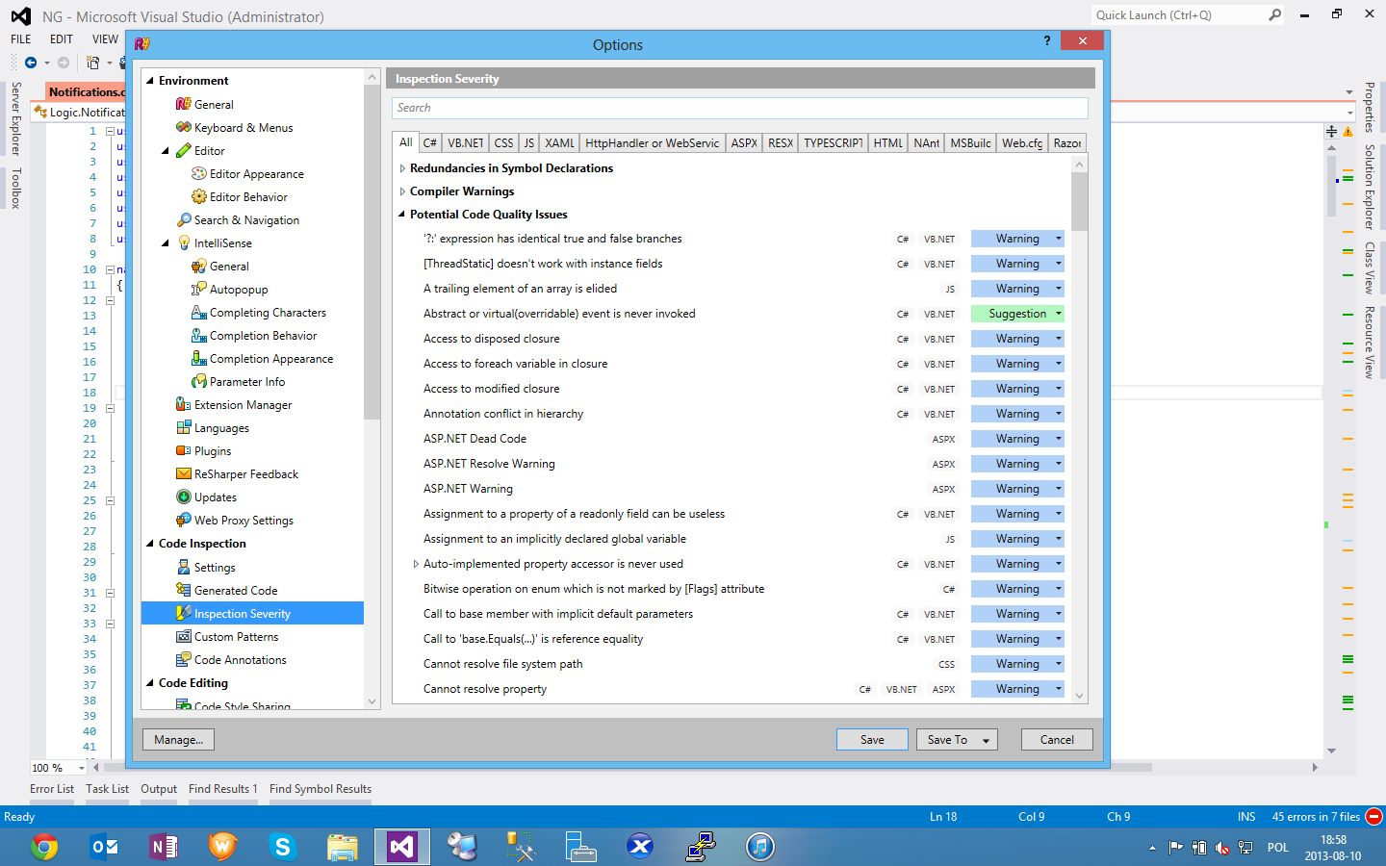Switch to the Razor tab
This screenshot has height=866, width=1386.
click(1067, 142)
